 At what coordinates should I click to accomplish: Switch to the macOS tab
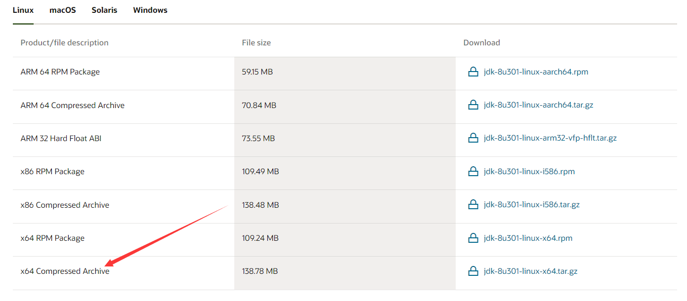63,10
